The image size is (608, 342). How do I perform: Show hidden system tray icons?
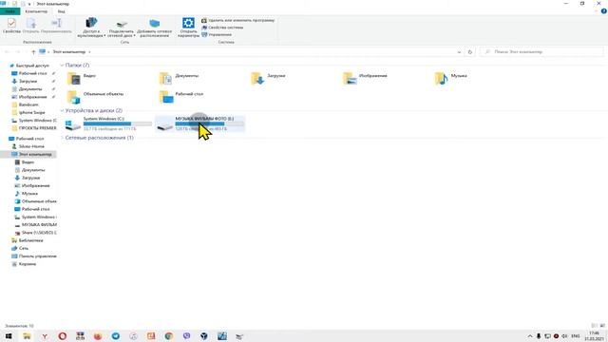tap(530, 336)
